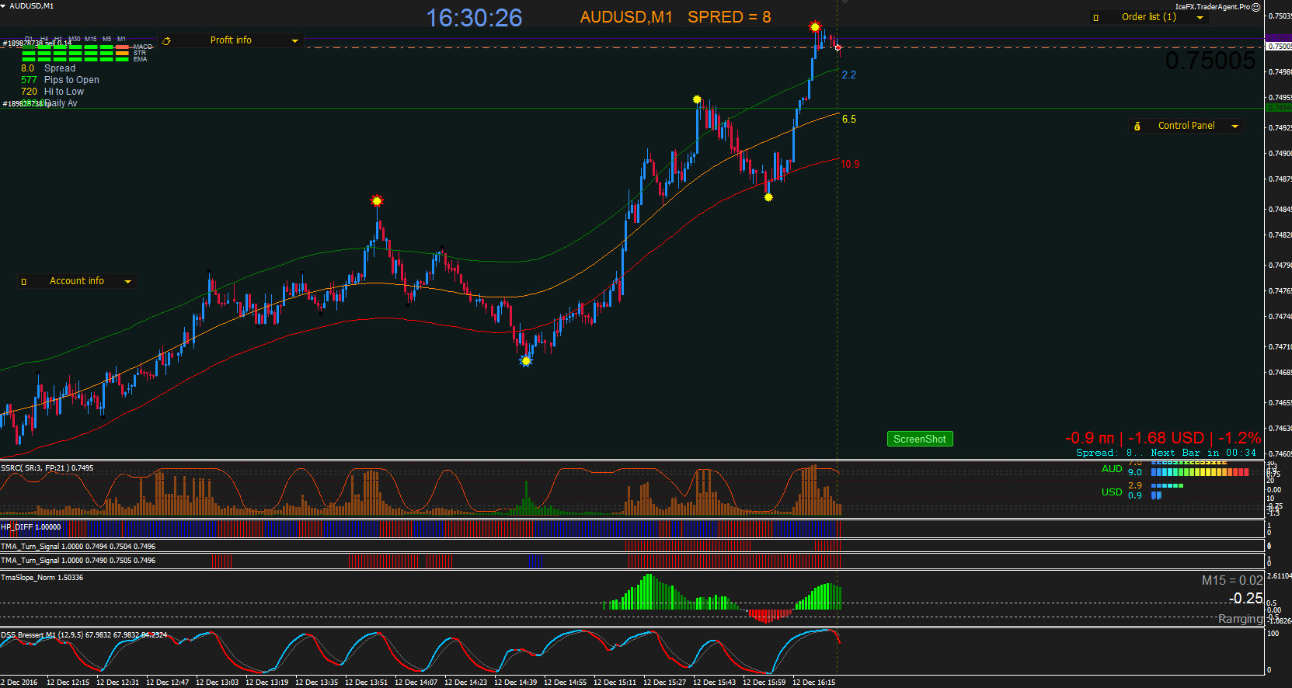The height and width of the screenshot is (688, 1292).
Task: Click the D1 EMA green indicator cell
Action: tap(29, 59)
